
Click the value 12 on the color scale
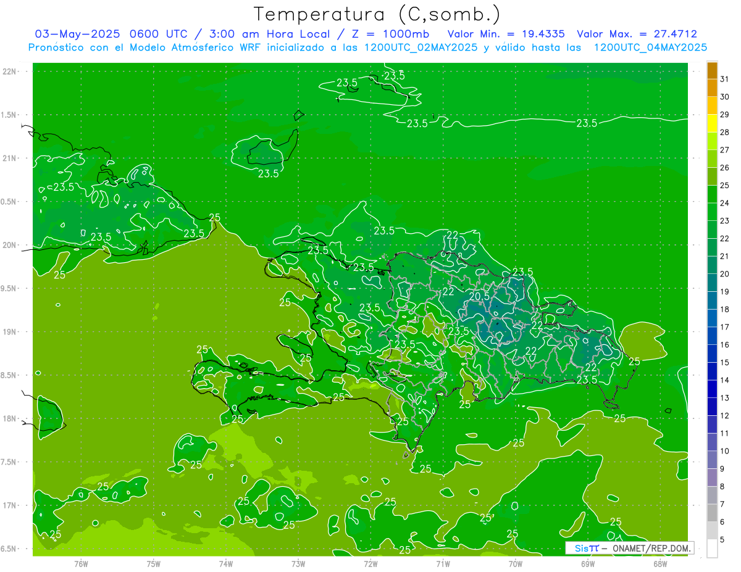[725, 416]
